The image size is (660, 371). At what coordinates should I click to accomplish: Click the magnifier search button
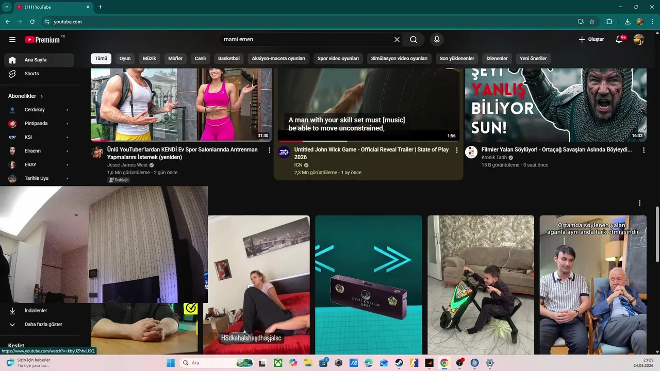[x=414, y=40]
